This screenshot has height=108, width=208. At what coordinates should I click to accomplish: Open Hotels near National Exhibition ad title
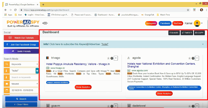[x=161, y=65]
